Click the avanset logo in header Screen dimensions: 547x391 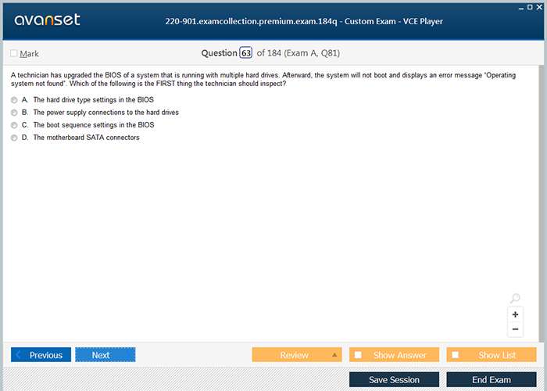pyautogui.click(x=47, y=20)
